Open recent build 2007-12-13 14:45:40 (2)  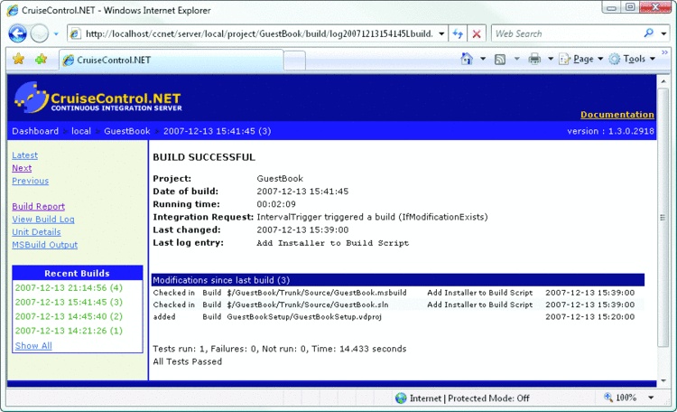[70, 316]
